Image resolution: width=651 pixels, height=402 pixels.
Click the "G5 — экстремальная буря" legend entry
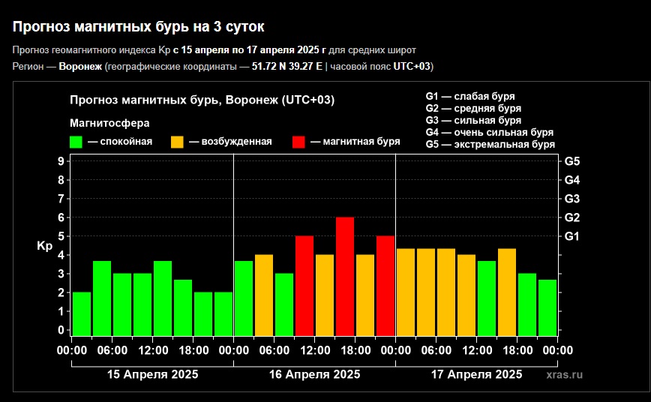490,144
